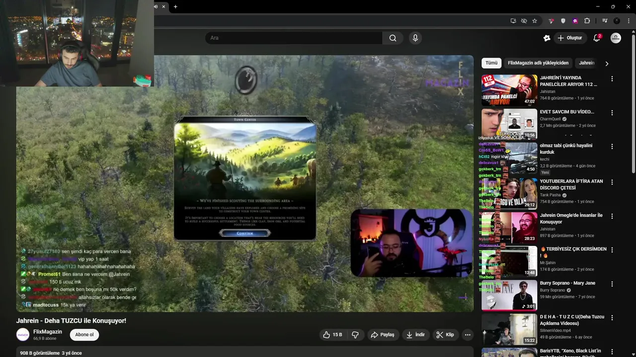Bookmark this page with the star icon
The height and width of the screenshot is (357, 636).
535,21
